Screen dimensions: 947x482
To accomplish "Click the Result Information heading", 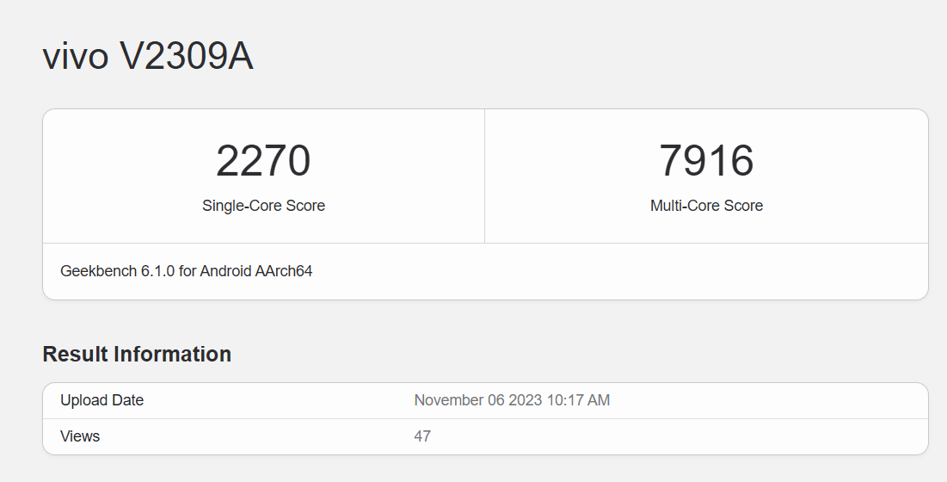I will (x=137, y=355).
